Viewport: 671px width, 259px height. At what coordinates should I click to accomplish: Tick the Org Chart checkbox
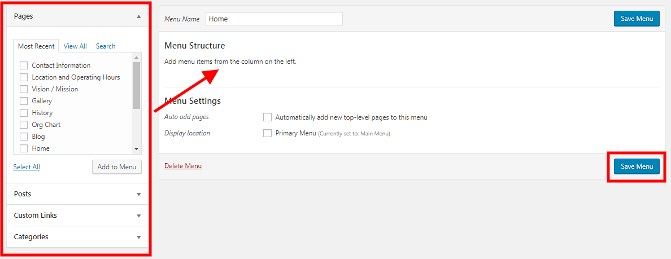tap(24, 125)
